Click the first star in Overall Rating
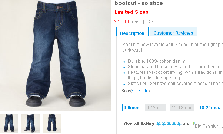The height and width of the screenshot is (134, 223). pyautogui.click(x=159, y=124)
